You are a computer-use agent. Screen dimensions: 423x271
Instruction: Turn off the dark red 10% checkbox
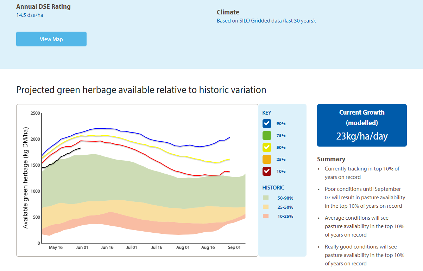point(267,171)
